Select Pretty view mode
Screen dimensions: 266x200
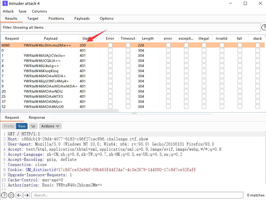click(x=9, y=126)
